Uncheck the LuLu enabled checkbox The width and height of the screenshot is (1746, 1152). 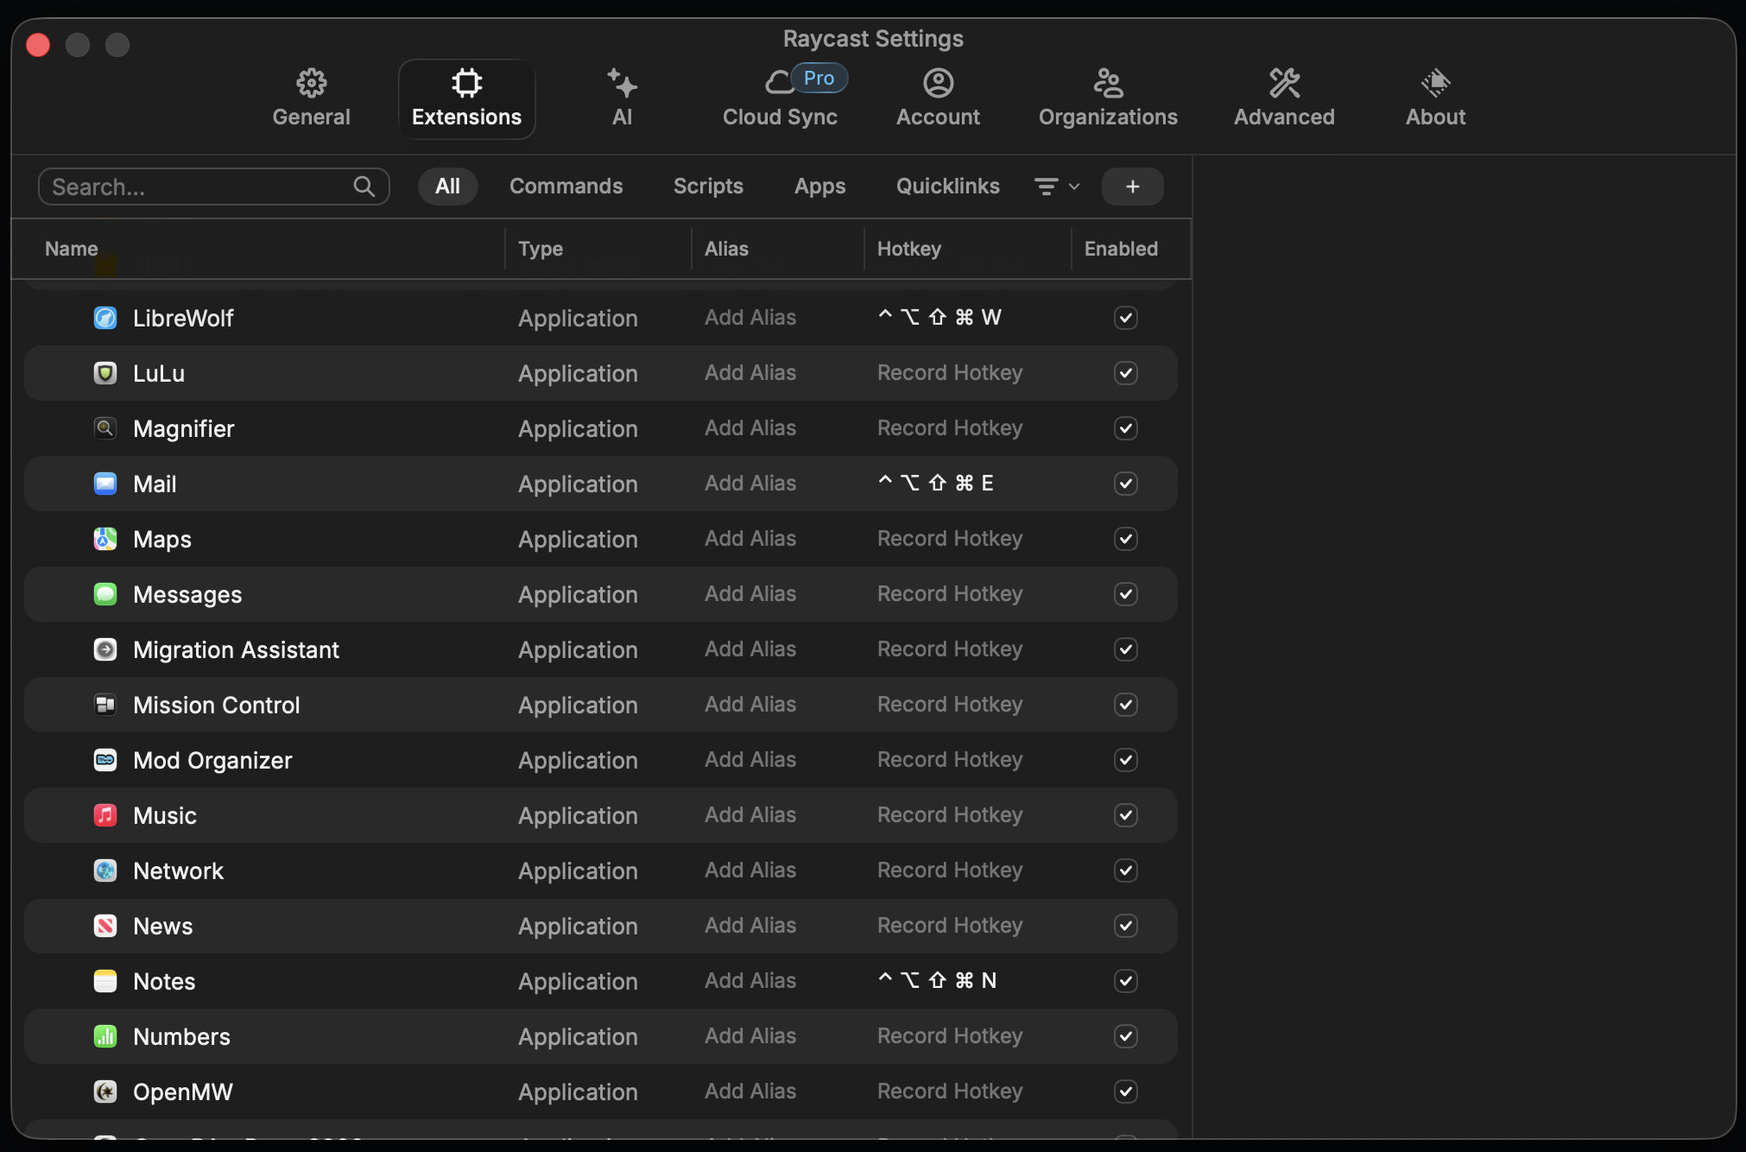pos(1126,373)
